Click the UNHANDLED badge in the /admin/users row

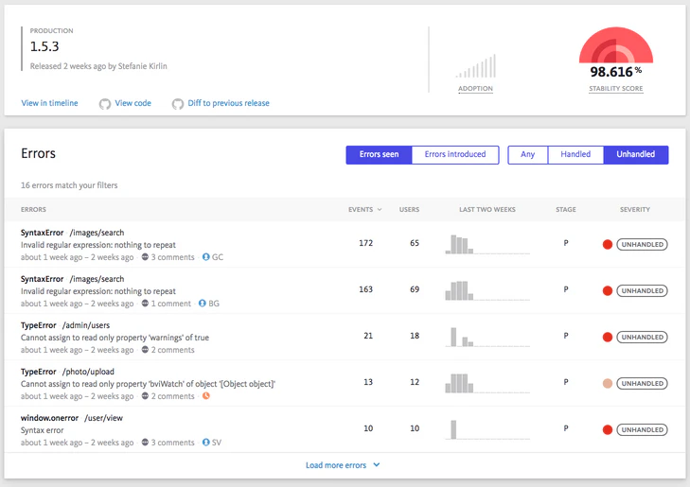(x=642, y=338)
